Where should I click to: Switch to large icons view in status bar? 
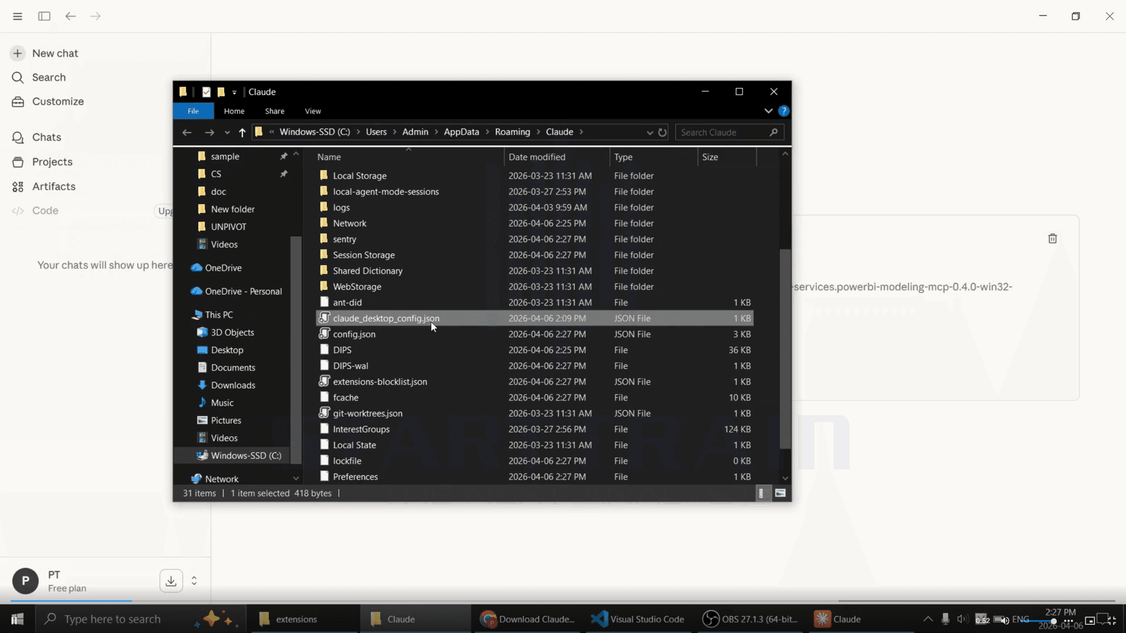pos(780,493)
